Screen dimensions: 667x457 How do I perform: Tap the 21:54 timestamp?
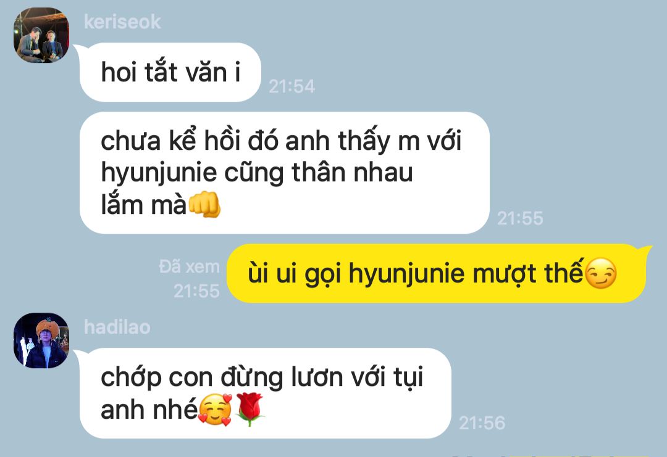pyautogui.click(x=292, y=86)
